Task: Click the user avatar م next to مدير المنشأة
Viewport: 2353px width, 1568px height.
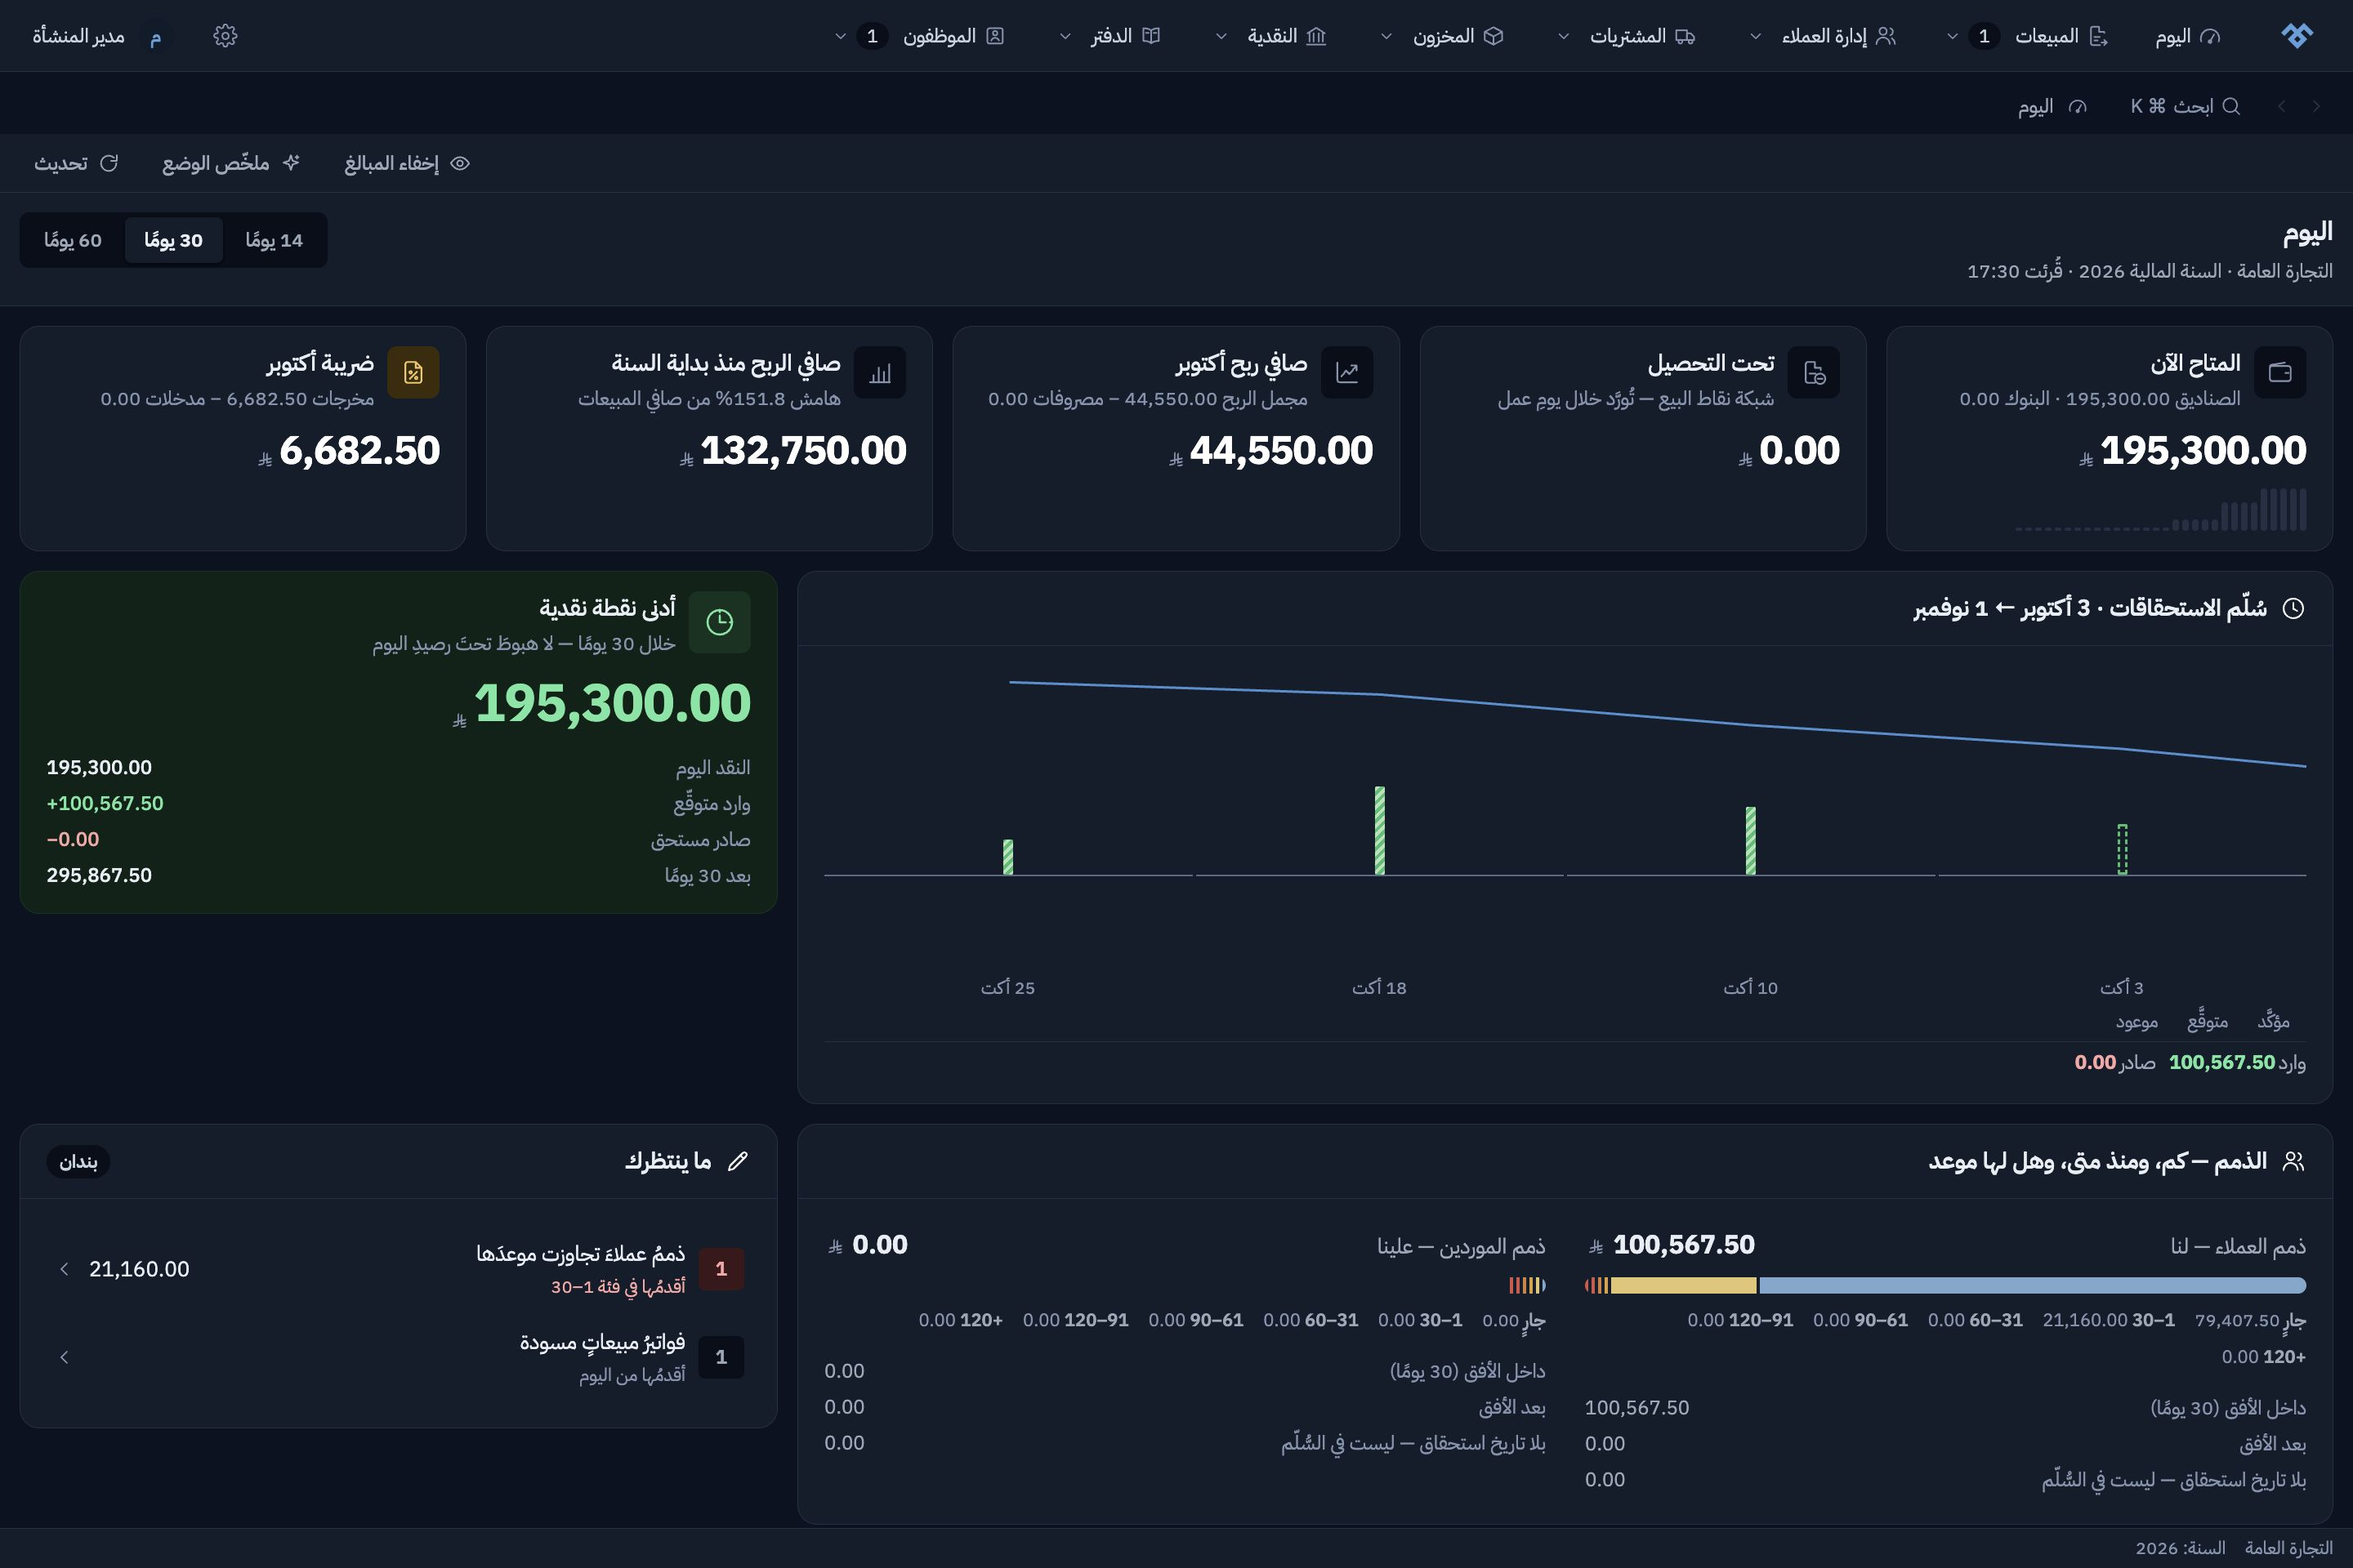Action: [155, 37]
